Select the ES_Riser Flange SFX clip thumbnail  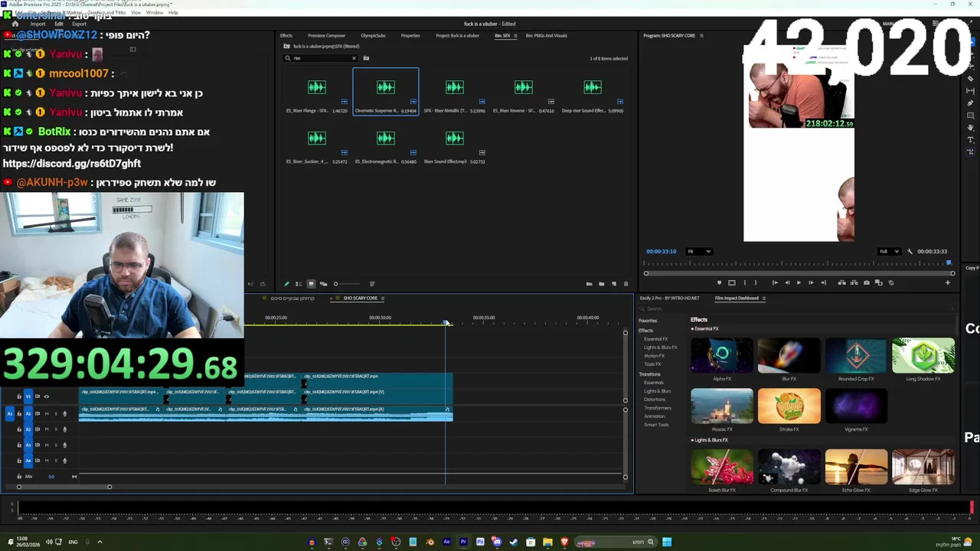coord(316,87)
